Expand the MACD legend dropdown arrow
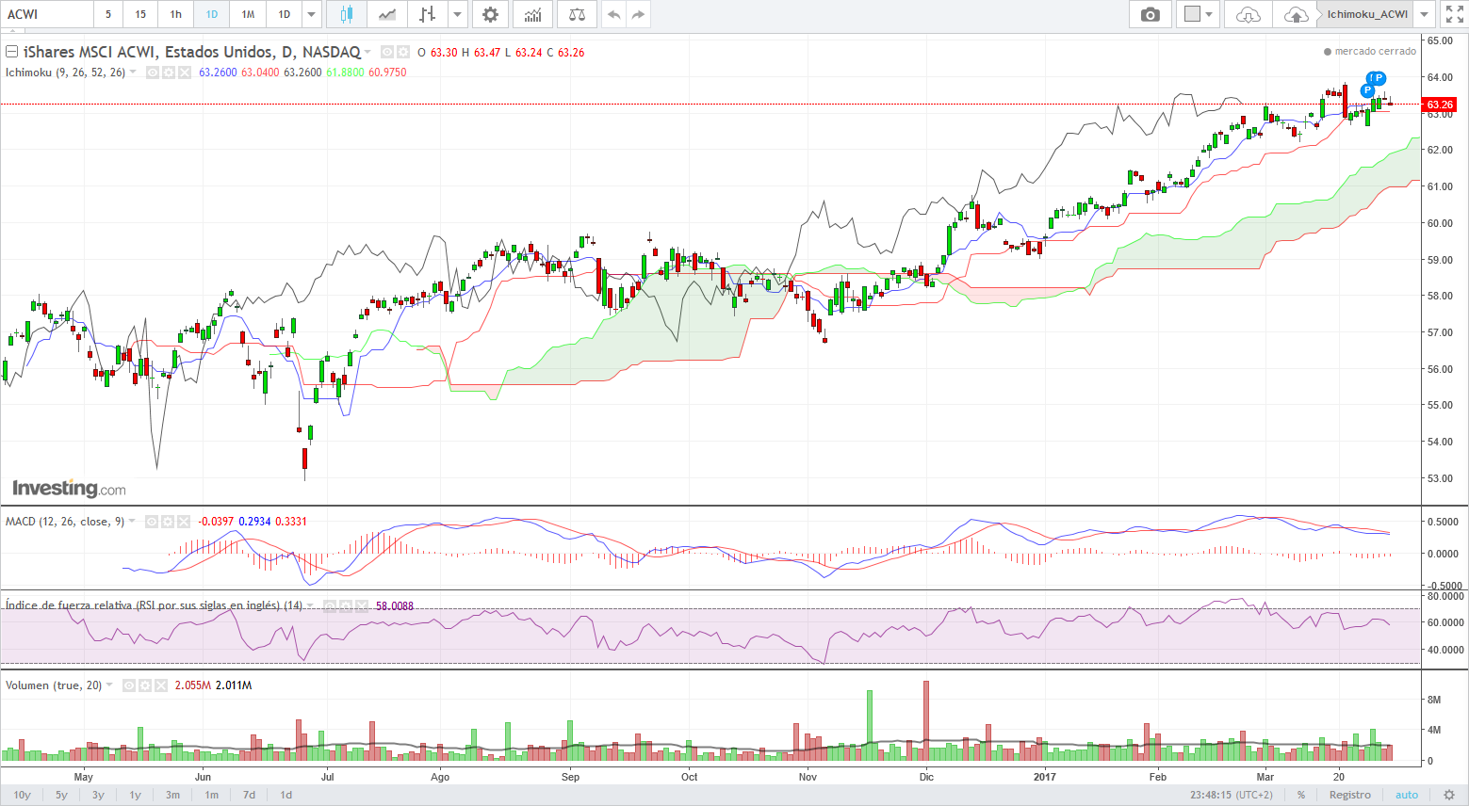The height and width of the screenshot is (806, 1469). click(x=132, y=522)
